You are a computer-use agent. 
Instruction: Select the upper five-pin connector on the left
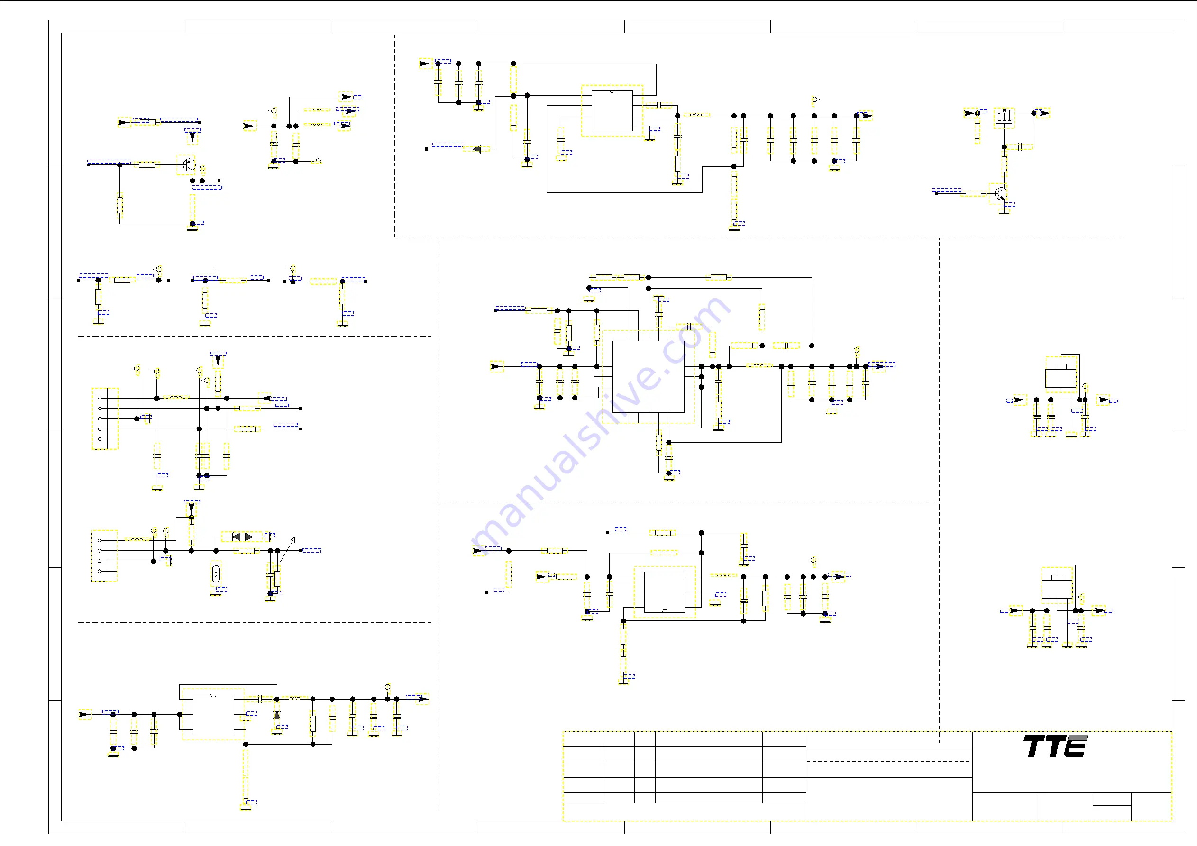(105, 418)
